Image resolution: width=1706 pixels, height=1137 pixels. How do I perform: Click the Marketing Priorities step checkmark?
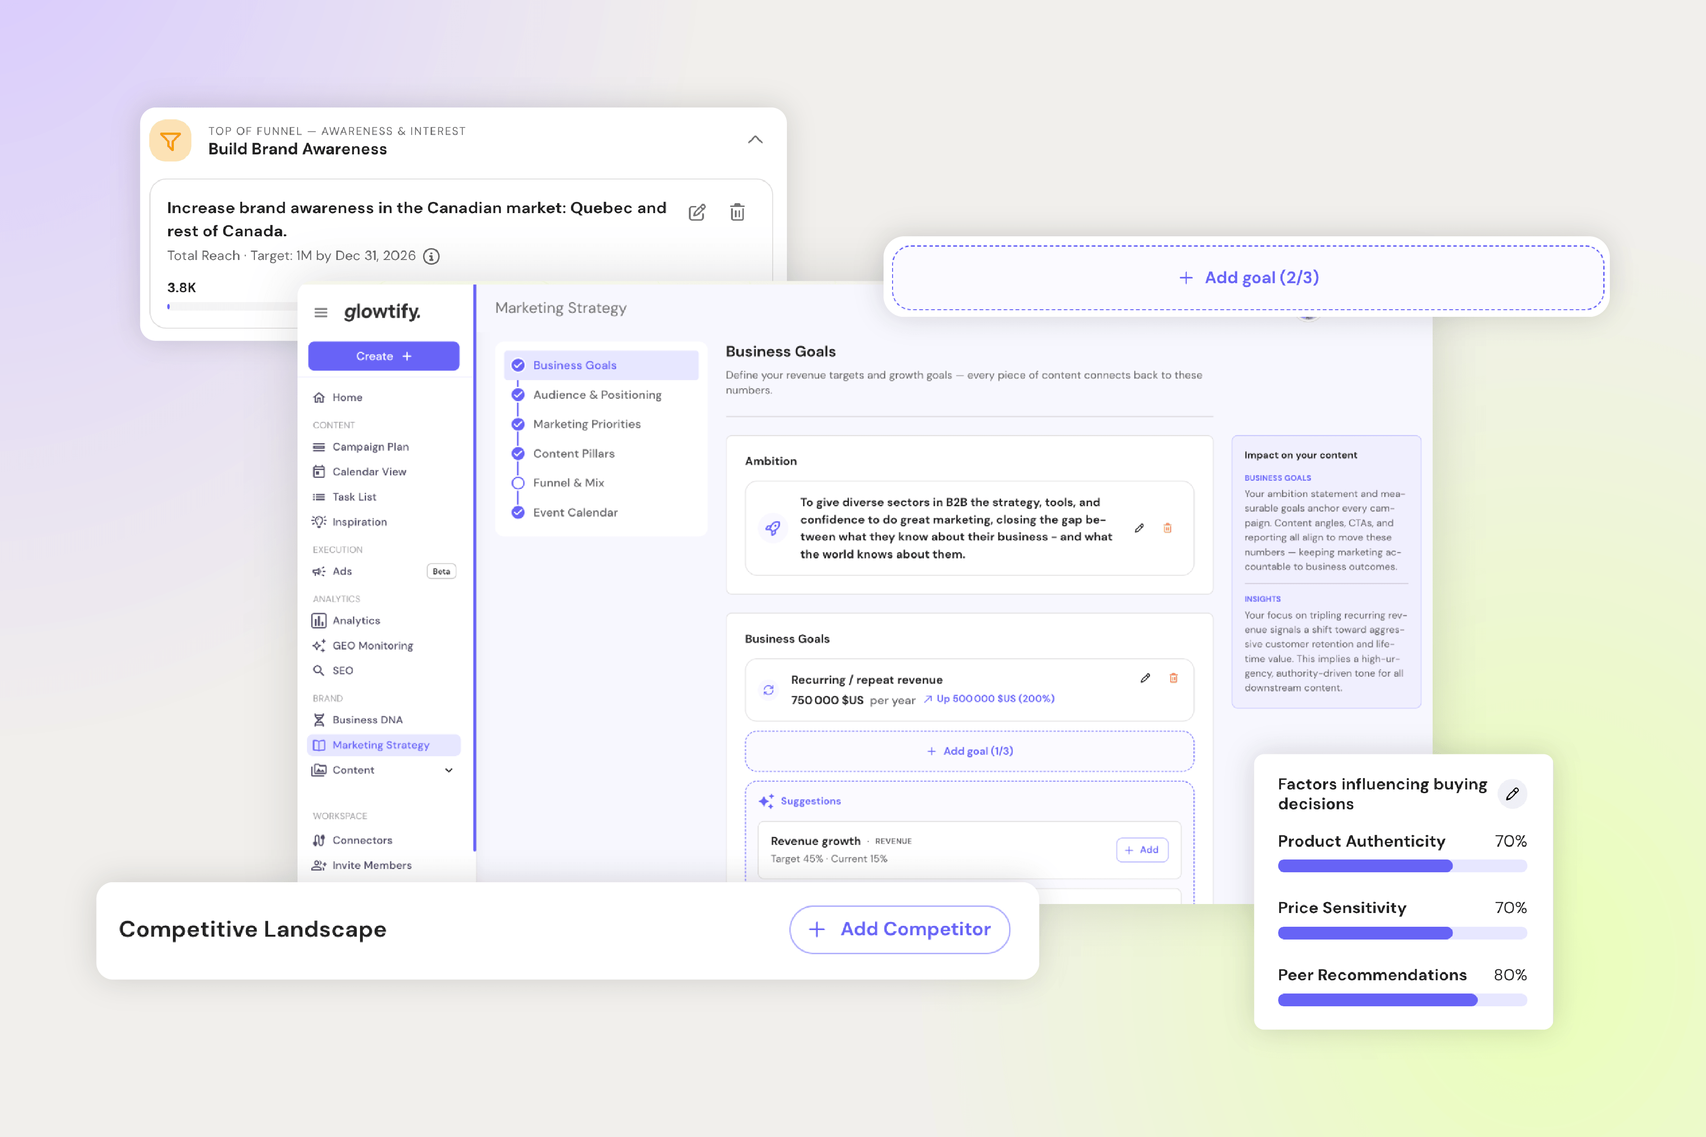click(x=518, y=424)
